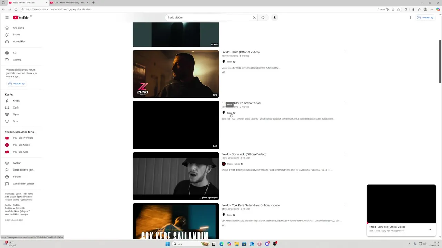This screenshot has height=248, width=442.
Task: Open Unique Fabric channel link
Action: (233, 164)
